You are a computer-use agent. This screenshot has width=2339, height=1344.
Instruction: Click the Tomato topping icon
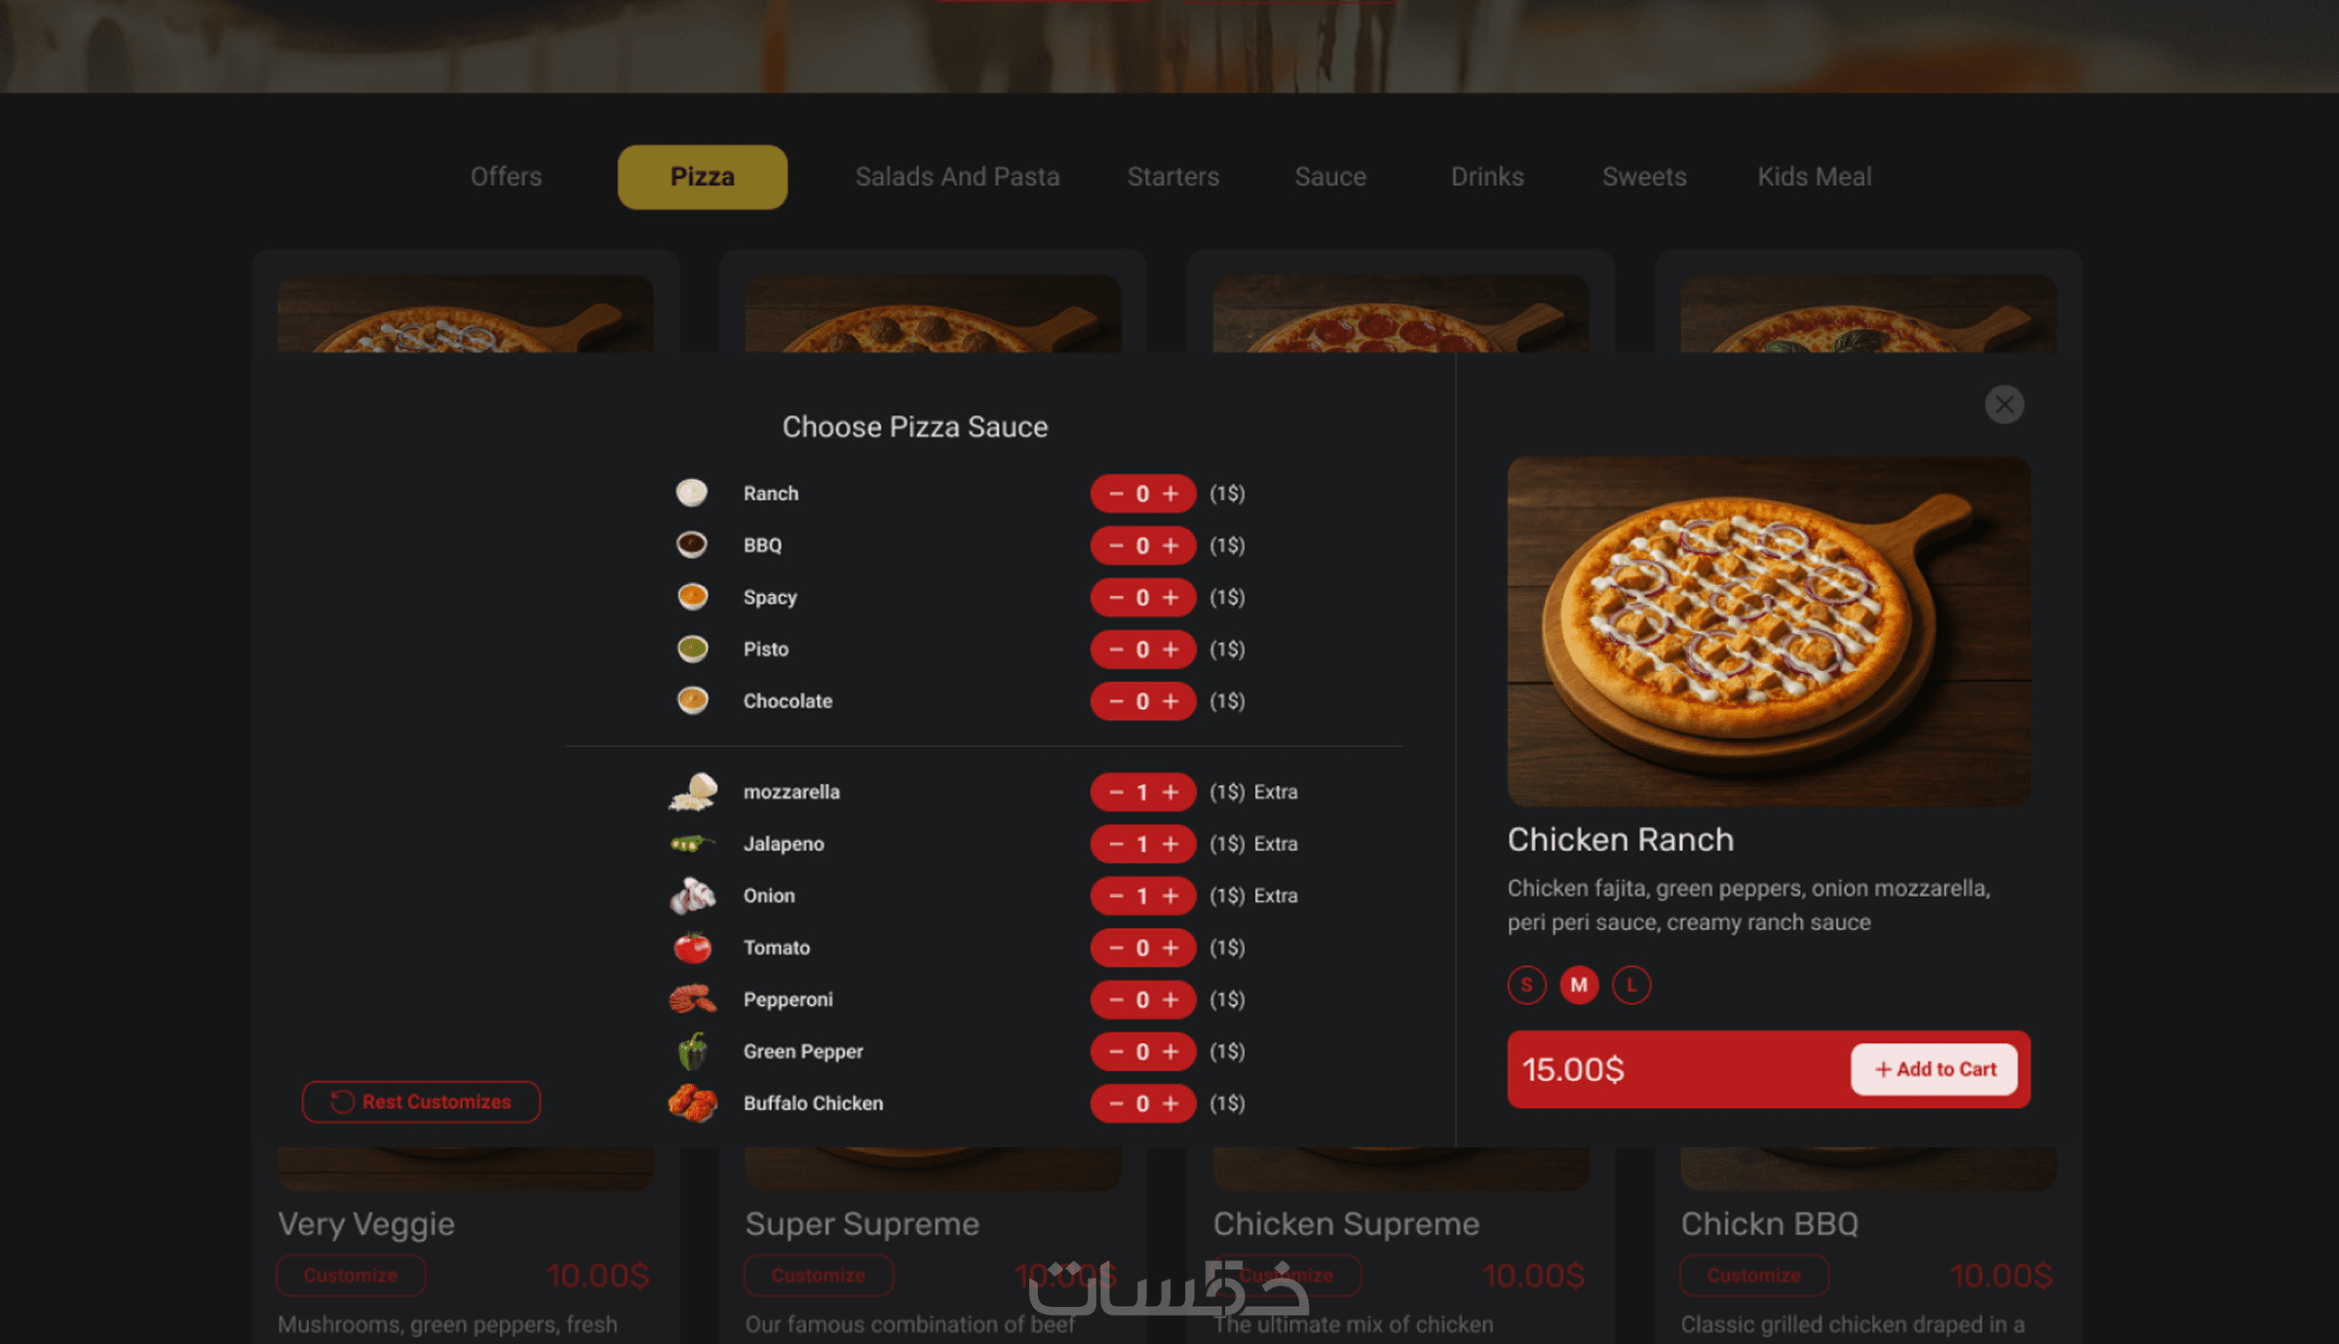tap(693, 948)
